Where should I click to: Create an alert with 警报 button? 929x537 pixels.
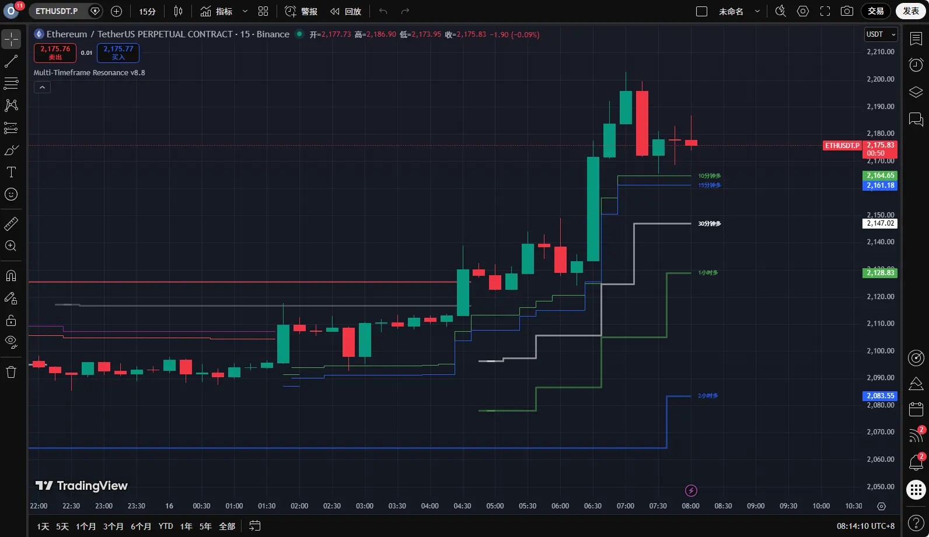(301, 11)
